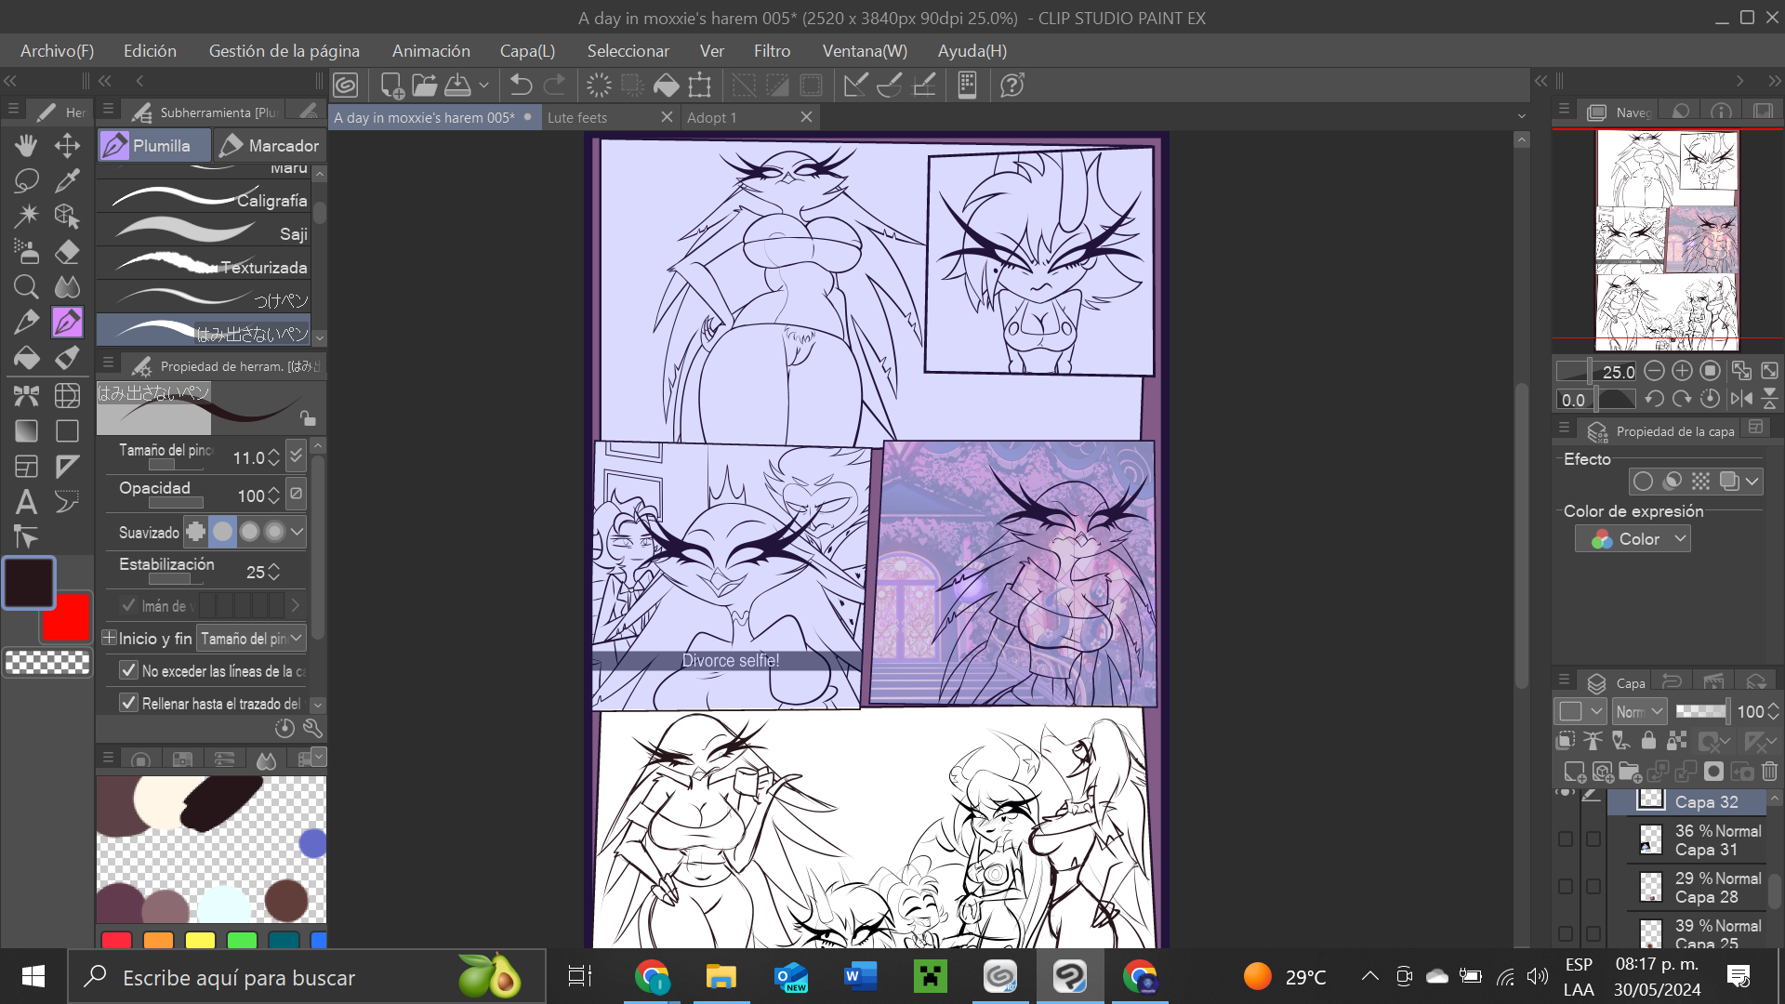
Task: Select the Eraser tool
Action: (67, 251)
